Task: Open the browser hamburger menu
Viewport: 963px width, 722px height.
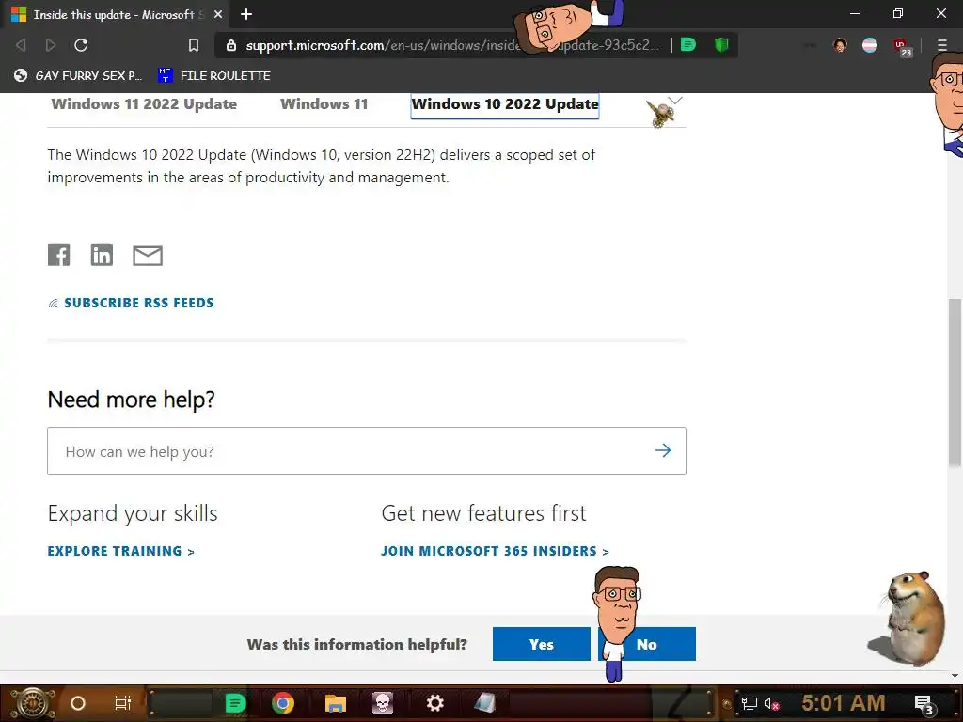Action: pos(942,45)
